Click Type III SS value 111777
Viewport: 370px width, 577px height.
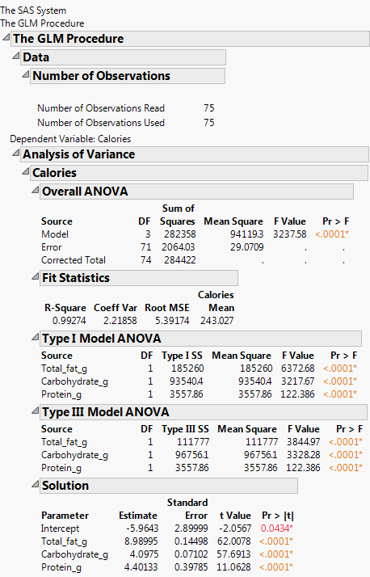pos(193,442)
